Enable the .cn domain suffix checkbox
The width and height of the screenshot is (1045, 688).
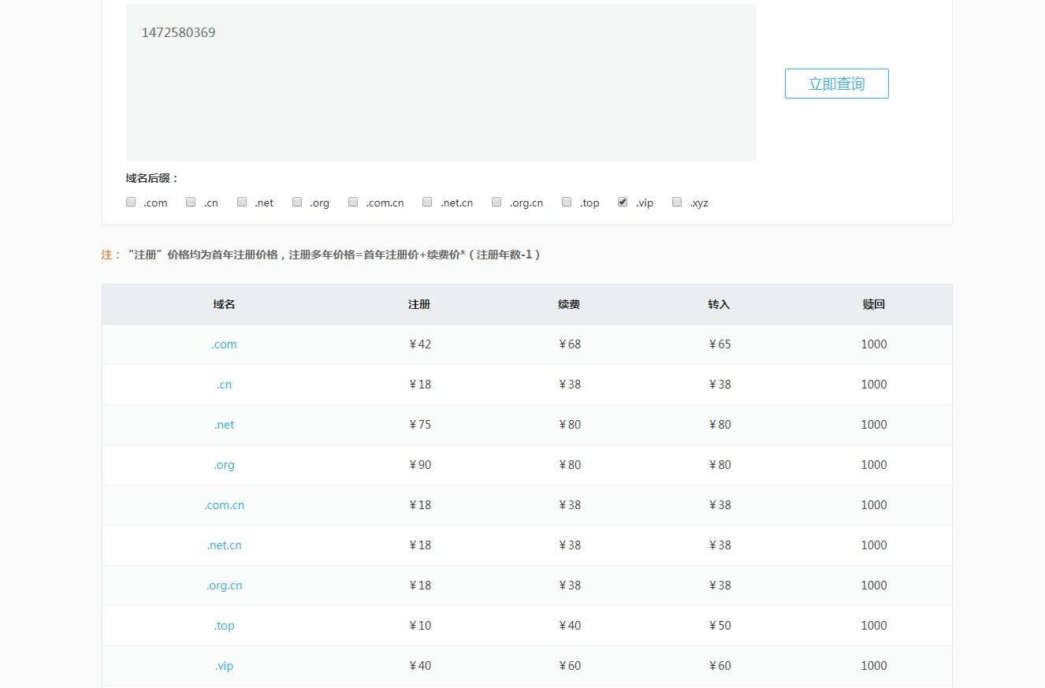pyautogui.click(x=190, y=202)
